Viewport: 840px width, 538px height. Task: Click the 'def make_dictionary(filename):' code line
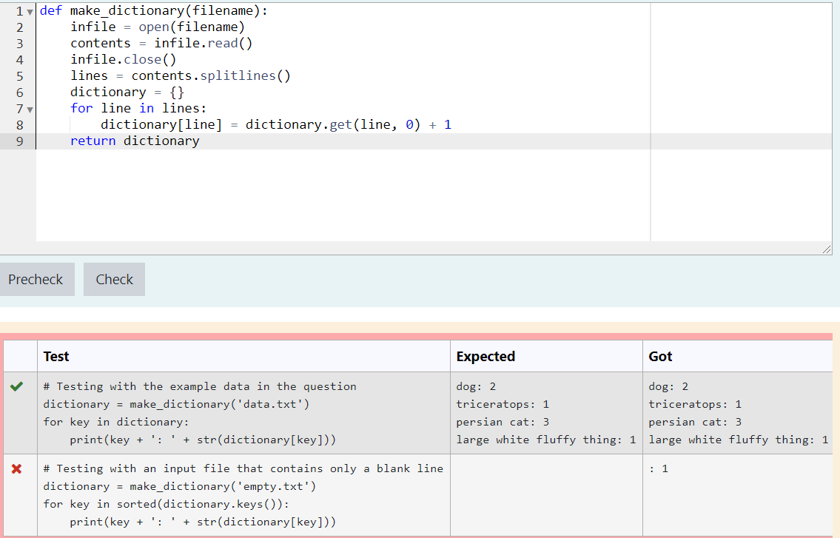point(153,10)
